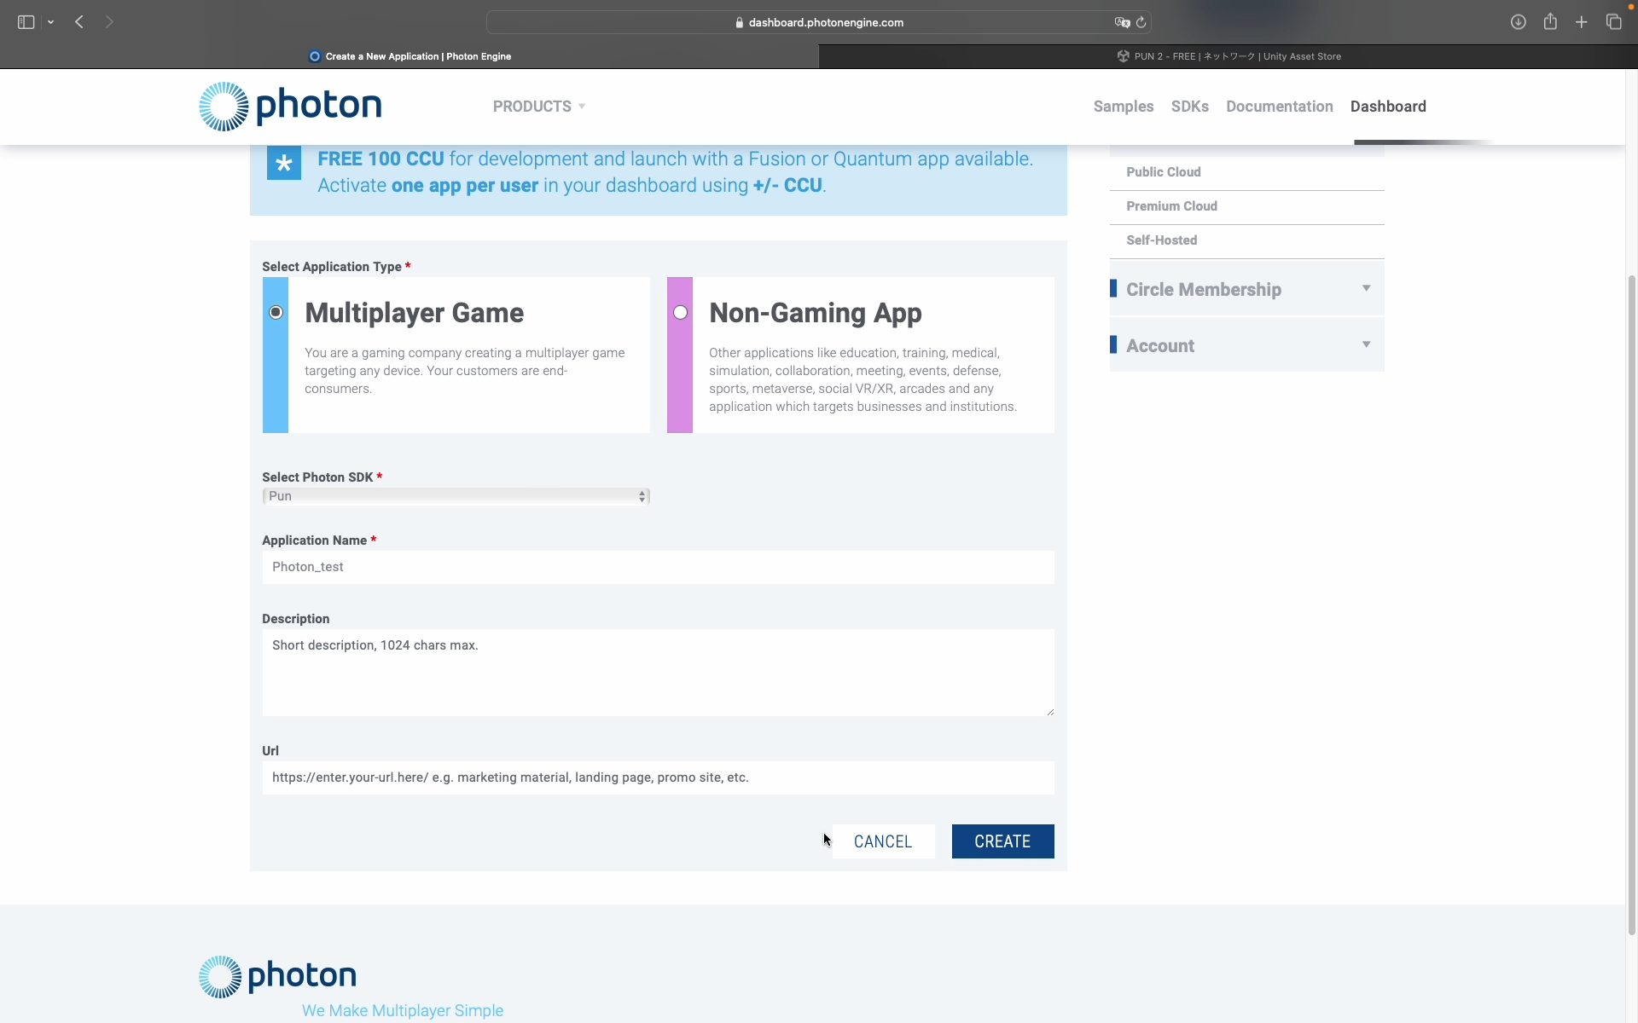This screenshot has width=1638, height=1023.
Task: Click the Unity icon on the second tab
Action: click(1124, 56)
